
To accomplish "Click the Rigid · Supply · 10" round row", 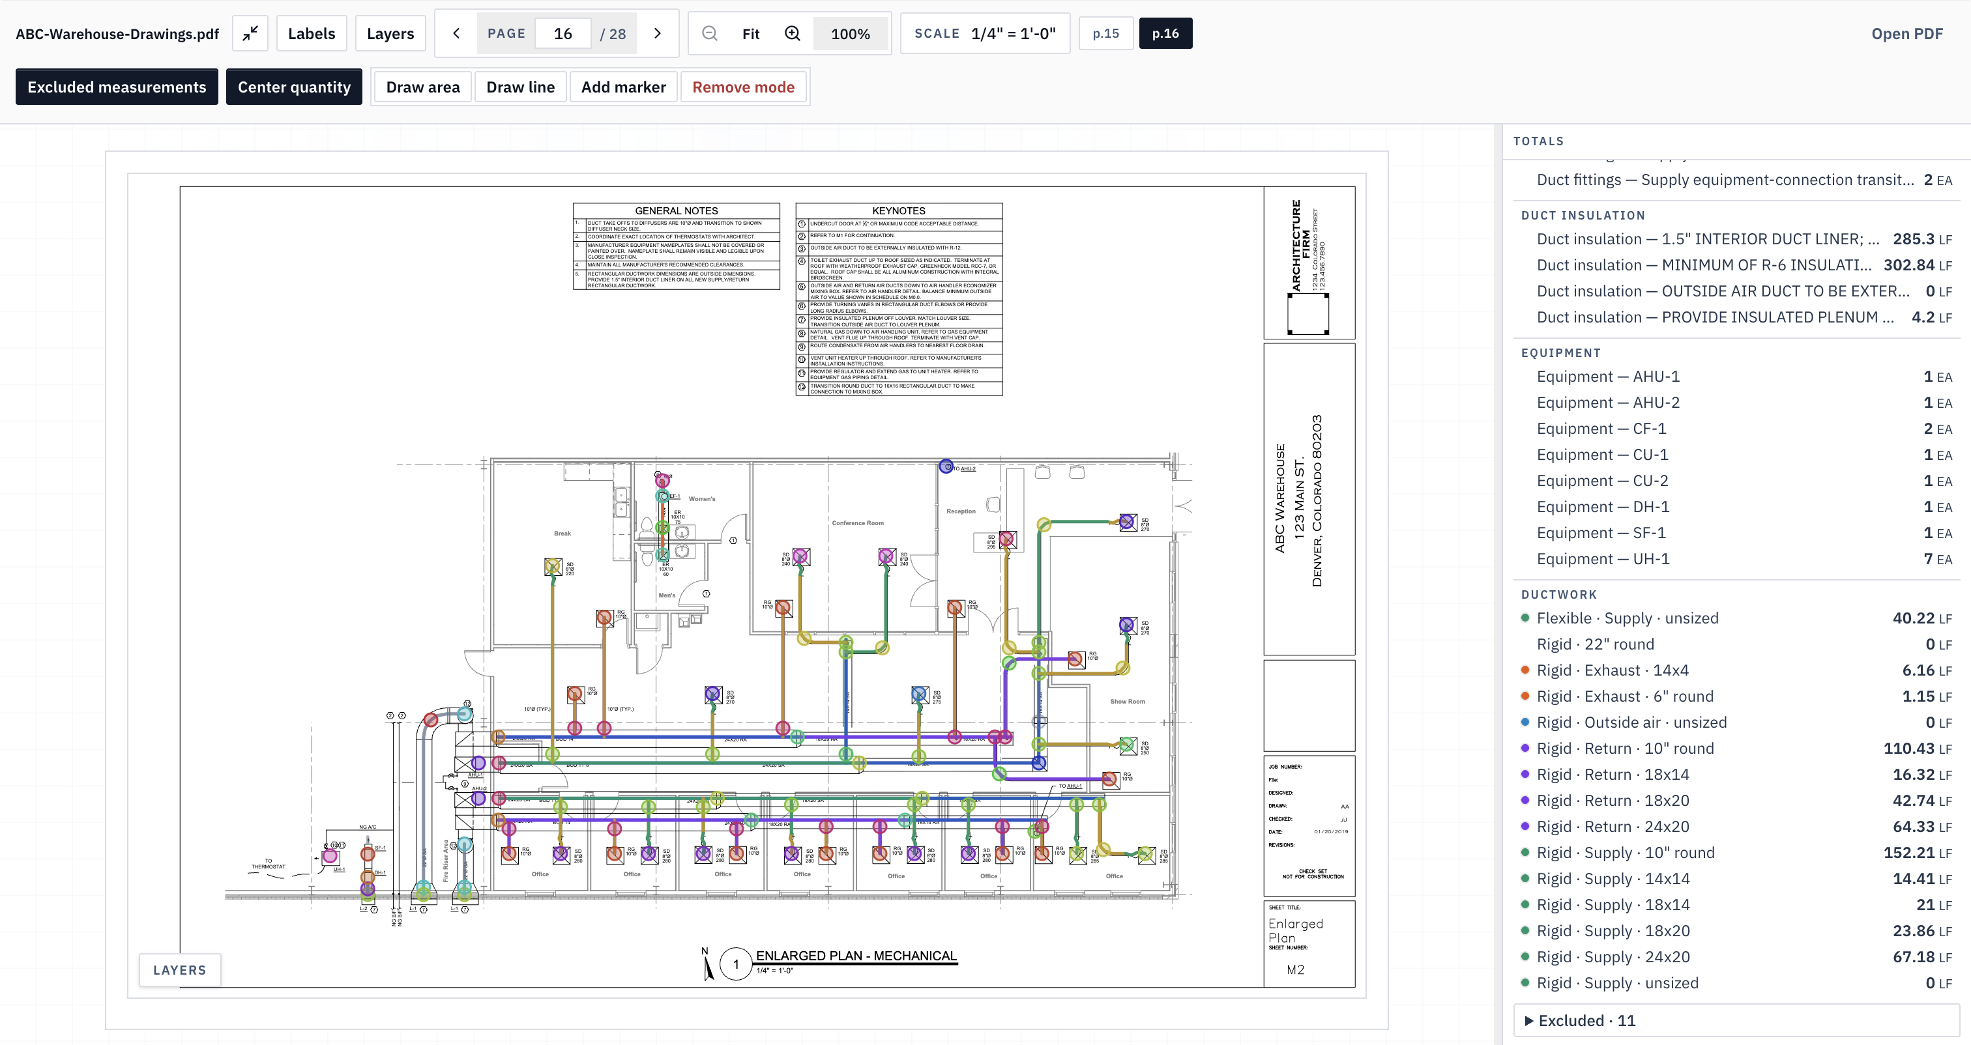I will [1736, 853].
